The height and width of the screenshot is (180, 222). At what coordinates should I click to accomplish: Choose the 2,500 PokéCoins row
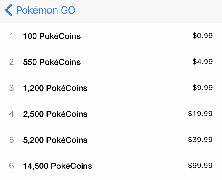[111, 114]
